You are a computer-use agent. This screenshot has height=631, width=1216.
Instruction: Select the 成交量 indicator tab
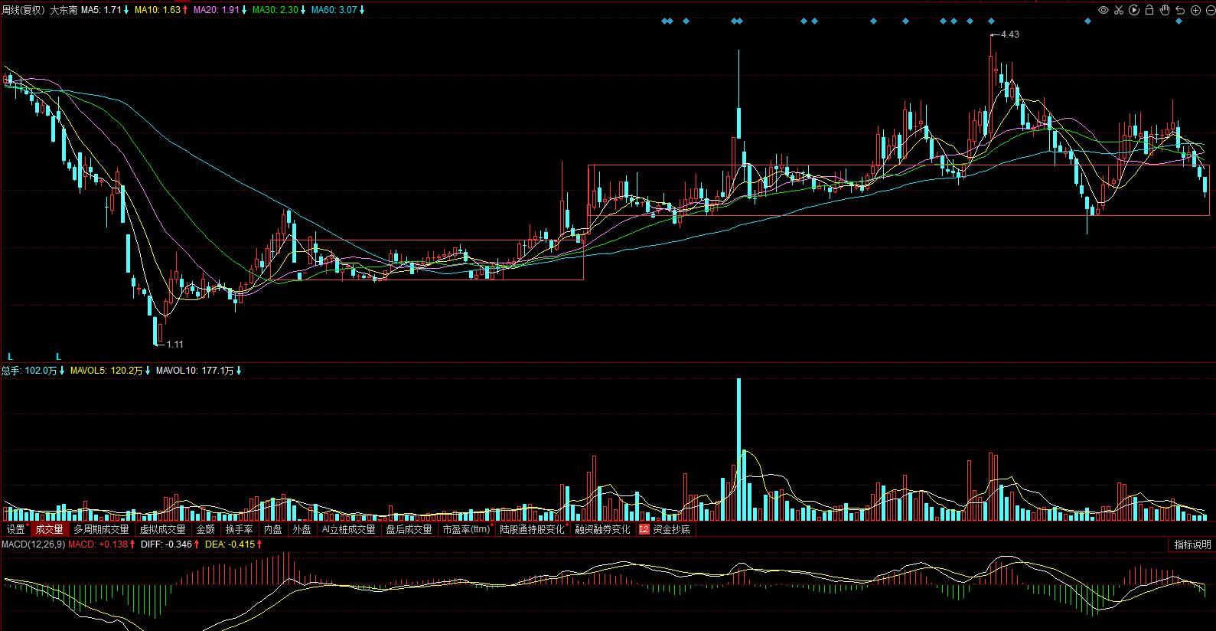click(50, 529)
